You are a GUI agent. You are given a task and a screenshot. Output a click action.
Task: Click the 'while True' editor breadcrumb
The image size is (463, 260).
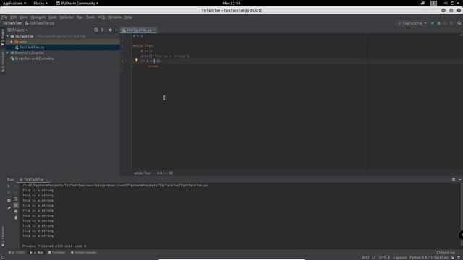[x=143, y=173]
